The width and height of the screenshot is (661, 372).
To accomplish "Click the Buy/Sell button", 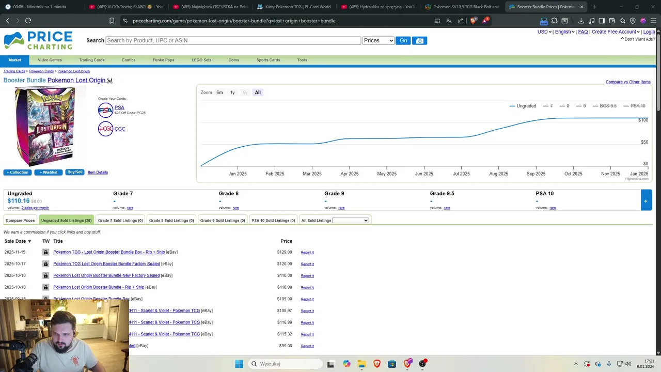I will (75, 172).
